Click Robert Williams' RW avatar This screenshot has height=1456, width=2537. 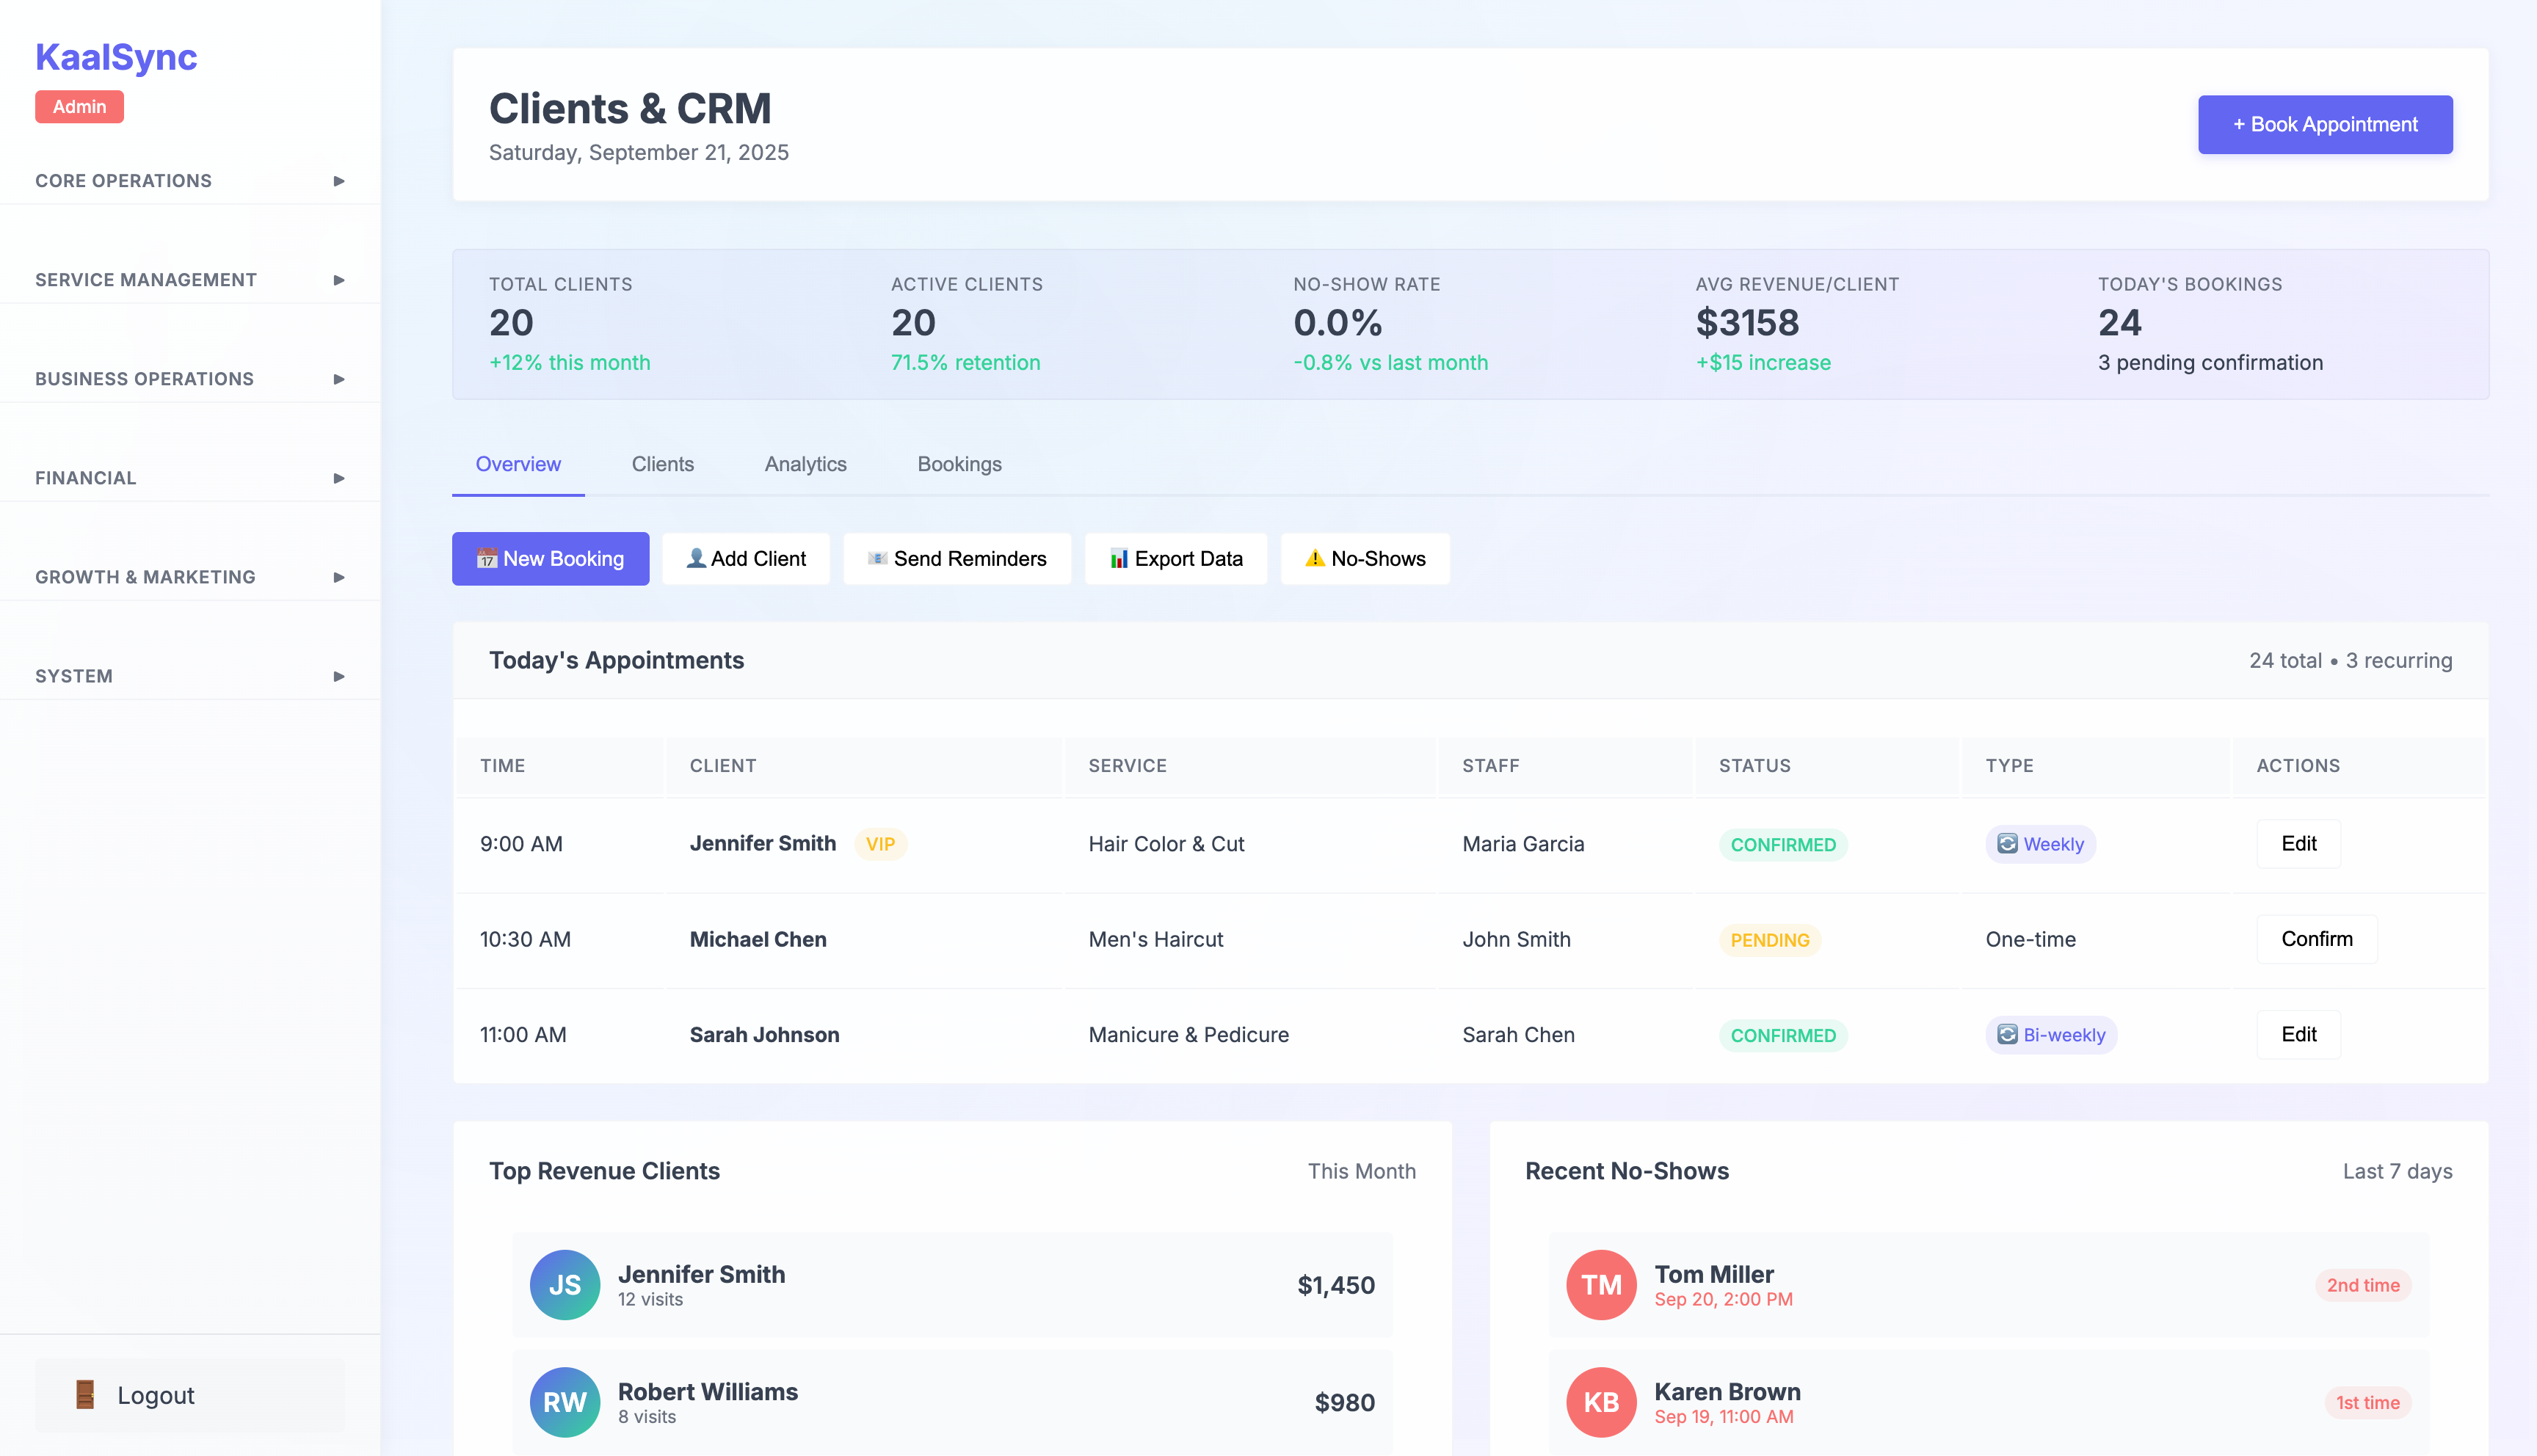pos(565,1401)
